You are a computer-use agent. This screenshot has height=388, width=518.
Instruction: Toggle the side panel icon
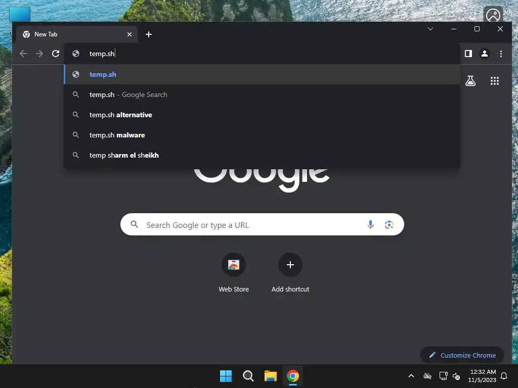[x=468, y=54]
